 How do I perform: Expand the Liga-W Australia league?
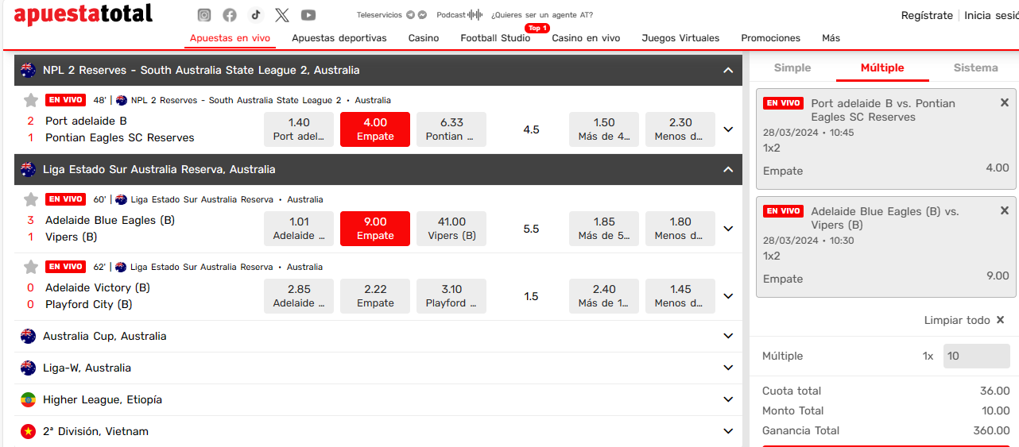tap(728, 368)
